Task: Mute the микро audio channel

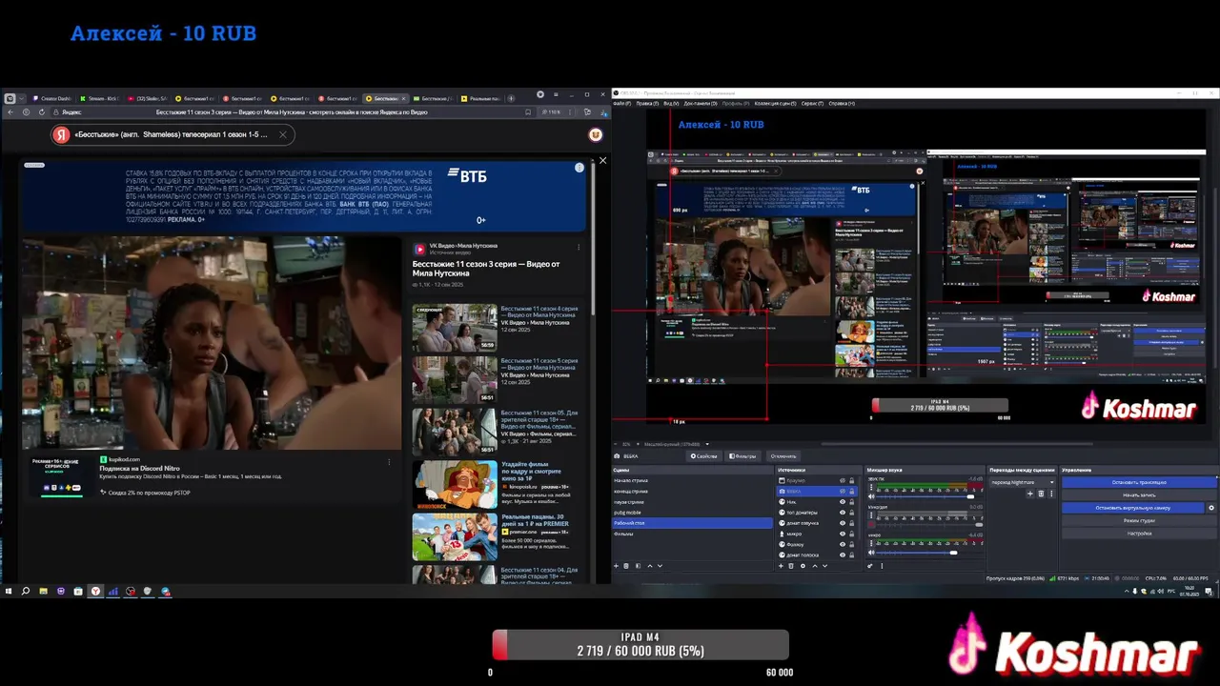Action: pyautogui.click(x=871, y=552)
